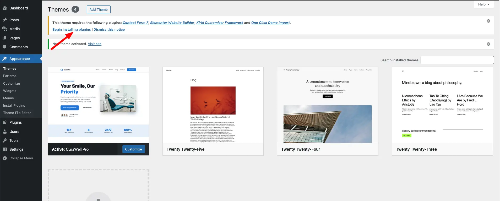Open the Plugins menu

pyautogui.click(x=21, y=122)
